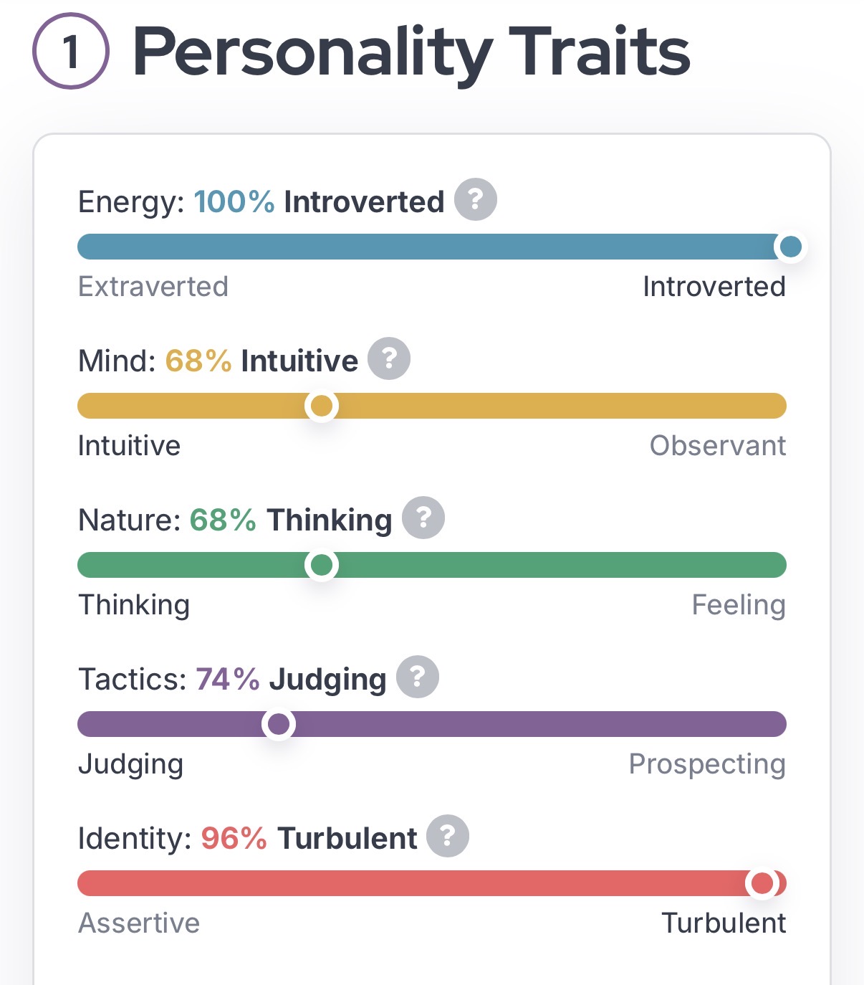This screenshot has height=985, width=864.
Task: Click the help icon next to Turbulent
Action: 448,836
